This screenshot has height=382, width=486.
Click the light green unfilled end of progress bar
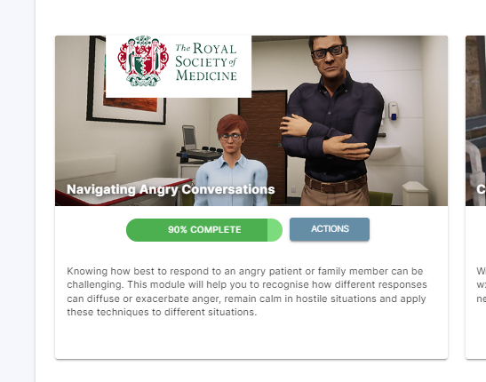tap(275, 230)
